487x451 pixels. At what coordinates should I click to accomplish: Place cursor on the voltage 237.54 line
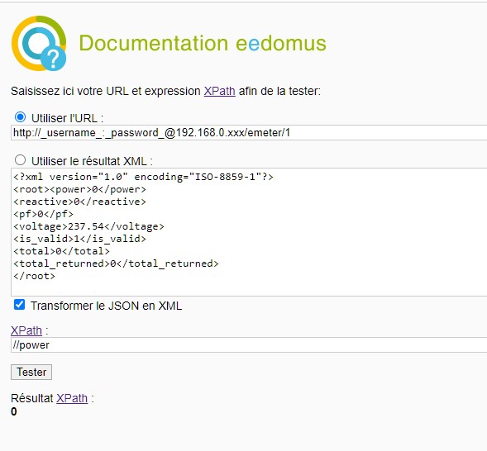point(88,226)
